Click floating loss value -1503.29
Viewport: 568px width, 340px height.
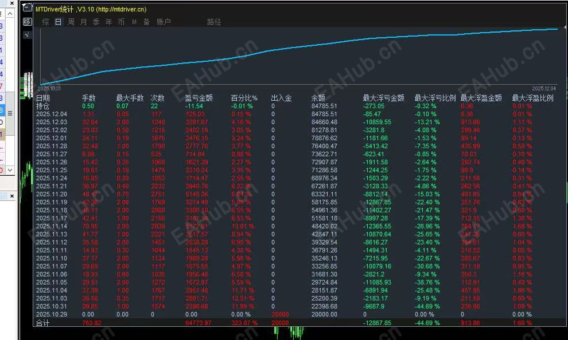[x=375, y=178]
